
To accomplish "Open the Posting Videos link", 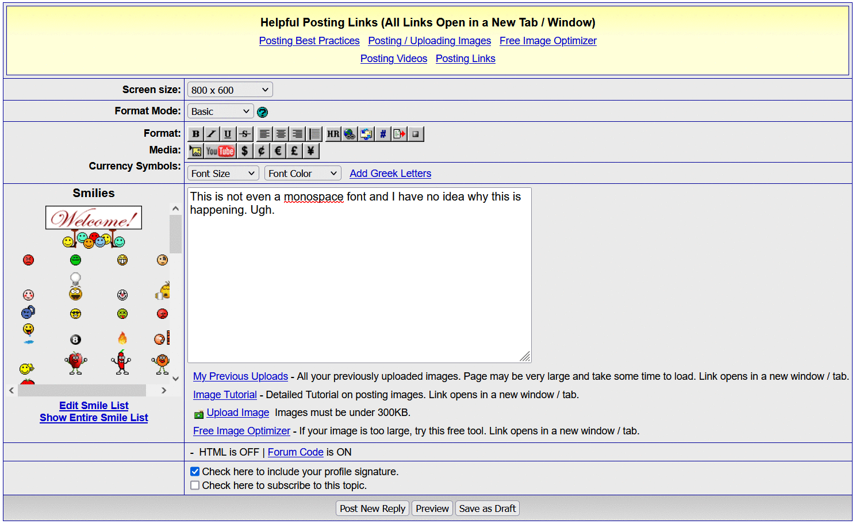I will [x=394, y=59].
